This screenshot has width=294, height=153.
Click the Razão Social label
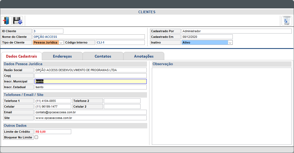[x=18, y=70]
